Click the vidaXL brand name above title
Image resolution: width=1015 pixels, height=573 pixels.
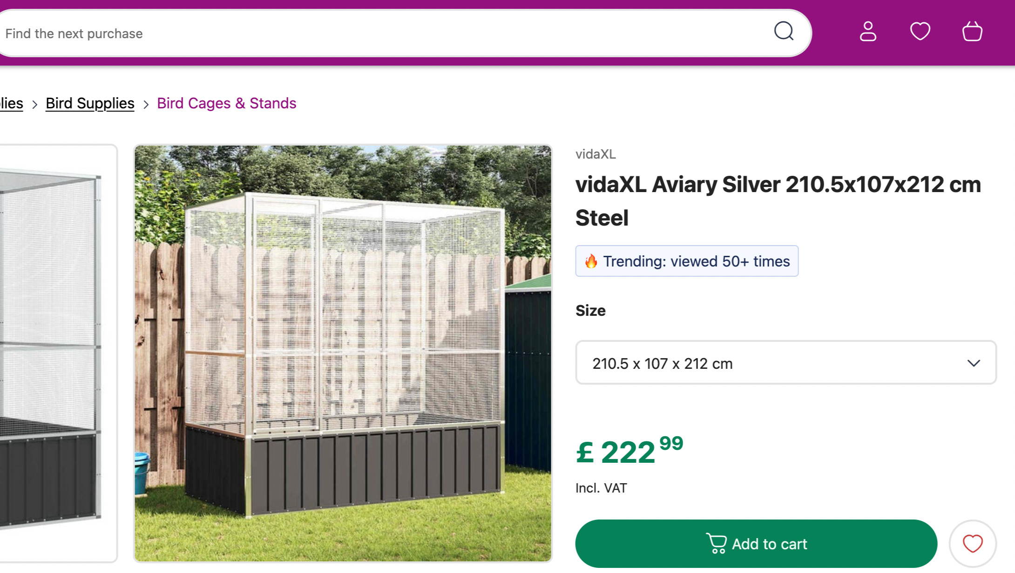tap(595, 154)
